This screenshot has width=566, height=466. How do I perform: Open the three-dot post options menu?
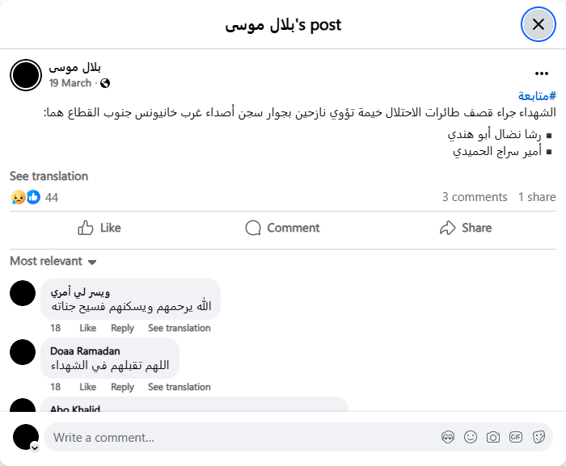tap(542, 73)
